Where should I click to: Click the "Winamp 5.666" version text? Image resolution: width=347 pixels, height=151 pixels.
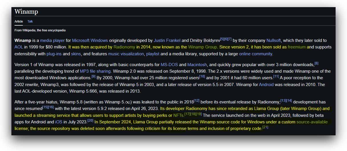pyautogui.click(x=84, y=91)
